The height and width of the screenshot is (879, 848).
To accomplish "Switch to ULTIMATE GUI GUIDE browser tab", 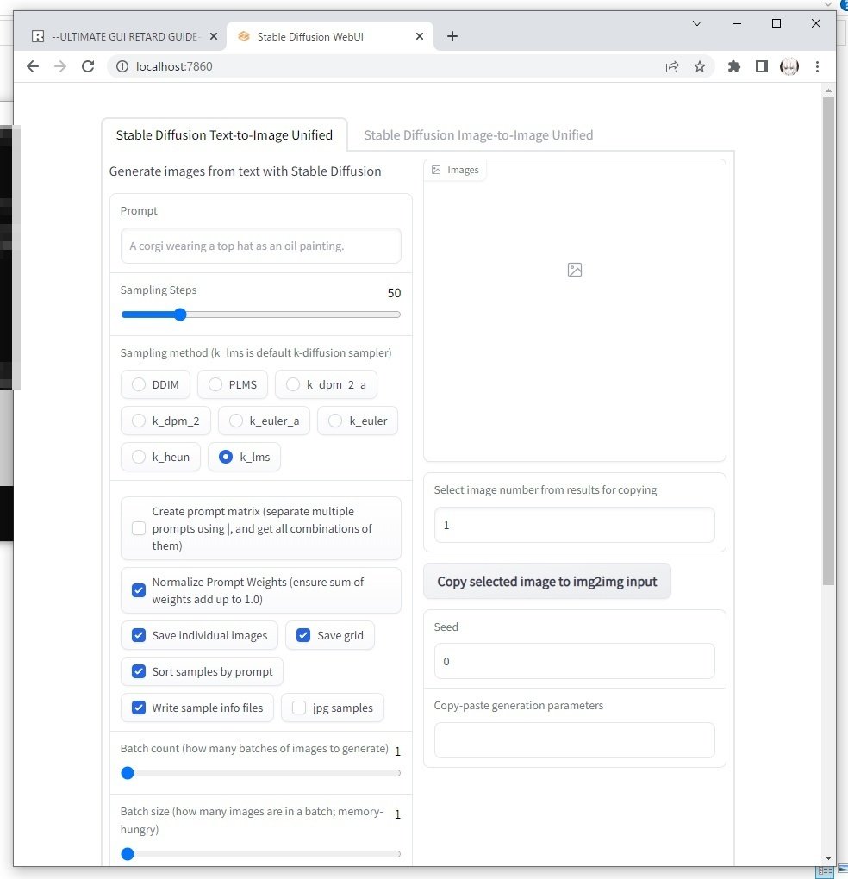I will [x=122, y=36].
